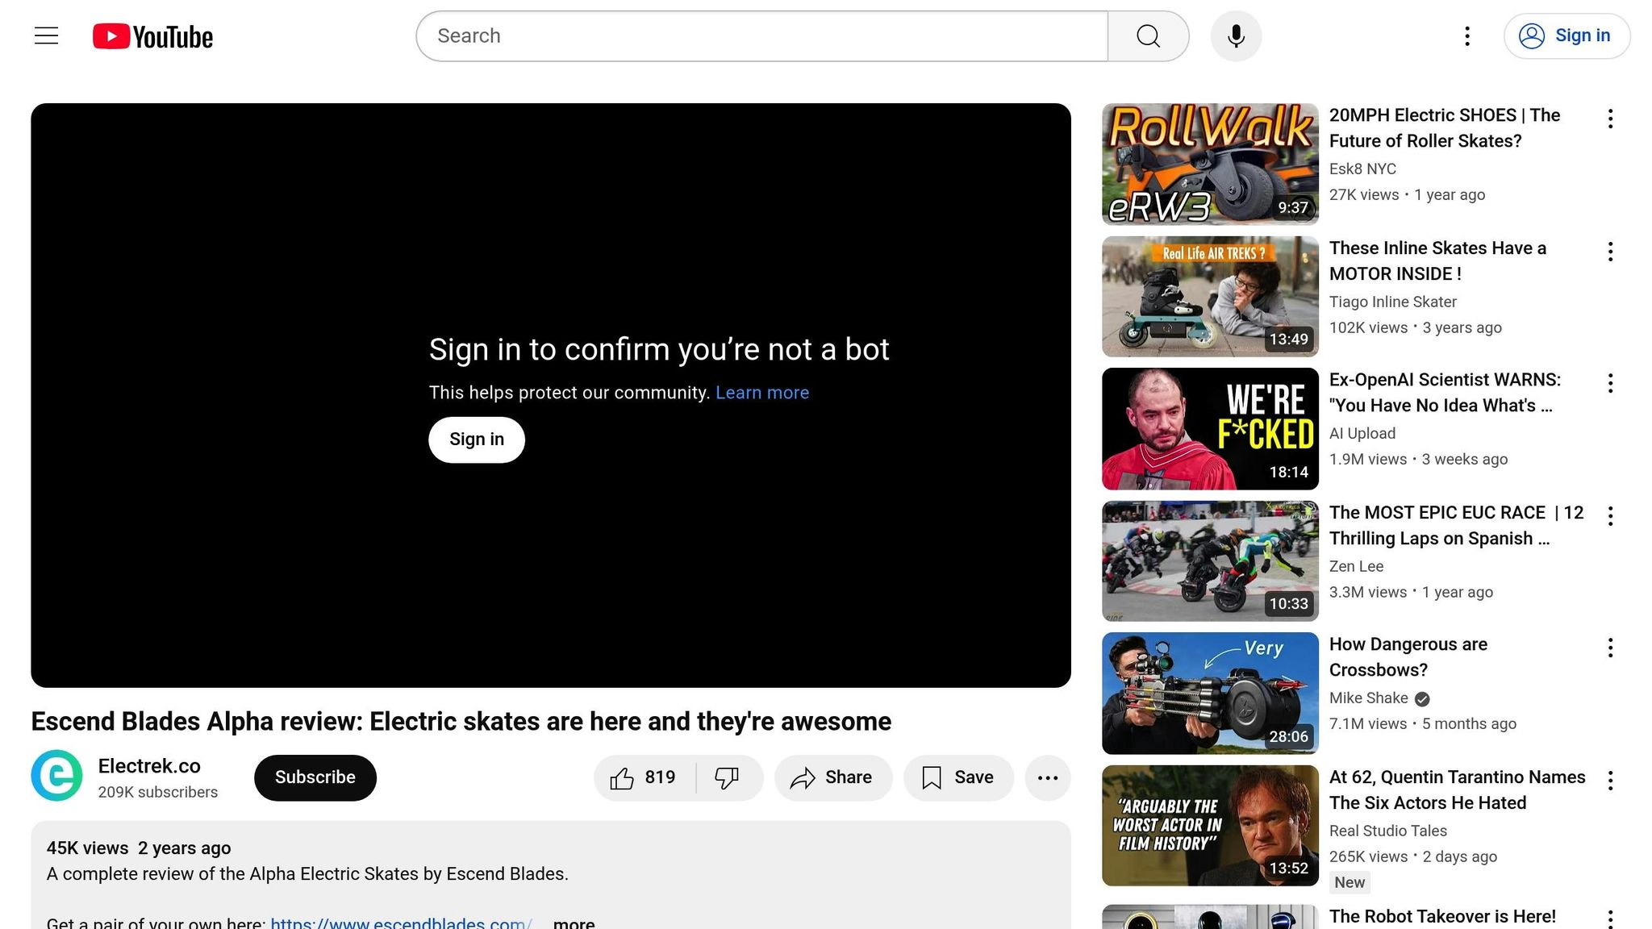Click the video title Escend Blades Alpha review

click(x=461, y=722)
